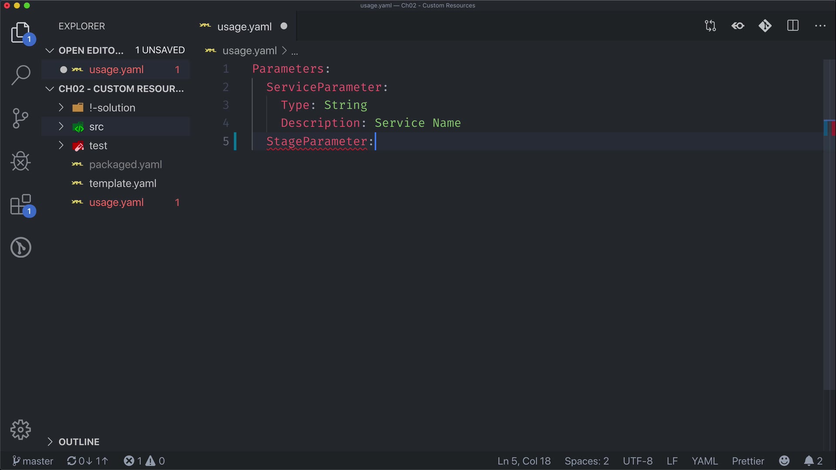This screenshot has height=470, width=836.
Task: Expand the !-solution folder
Action: [112, 107]
